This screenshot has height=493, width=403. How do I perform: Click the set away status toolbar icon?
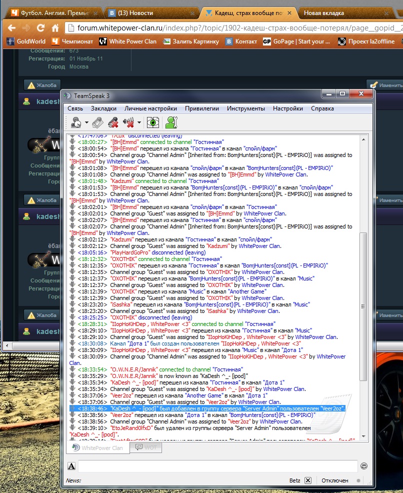(76, 122)
